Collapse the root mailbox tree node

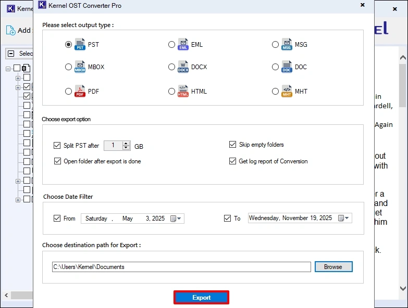click(x=8, y=69)
